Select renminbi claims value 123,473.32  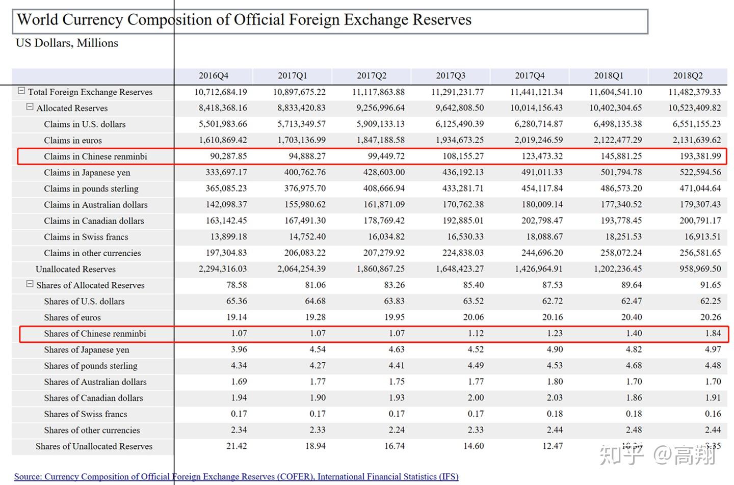[542, 156]
